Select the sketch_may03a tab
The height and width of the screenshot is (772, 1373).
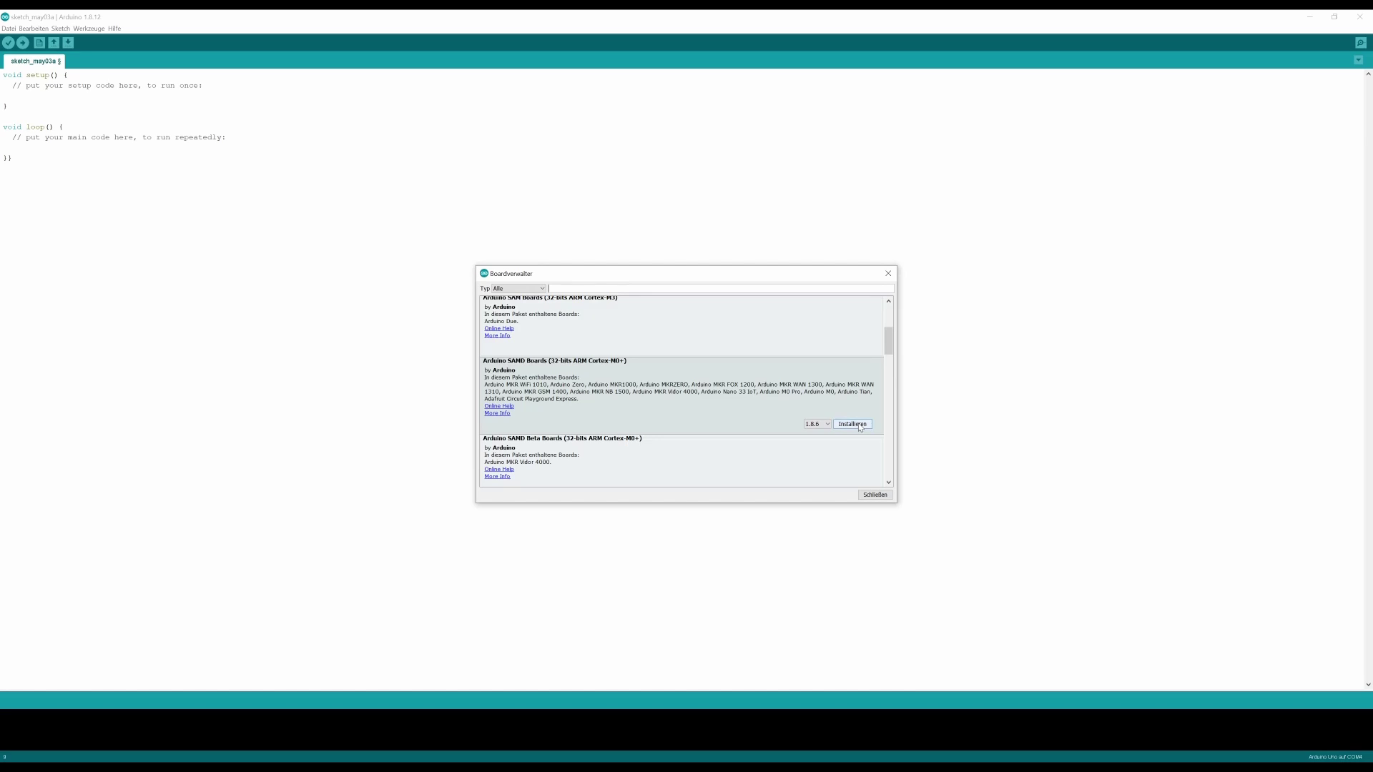click(34, 61)
